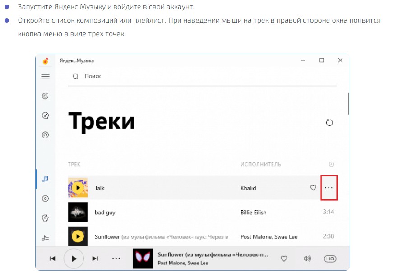Like the Talk track with heart icon

click(313, 188)
